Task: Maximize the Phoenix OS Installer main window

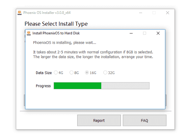Action: tap(154, 13)
